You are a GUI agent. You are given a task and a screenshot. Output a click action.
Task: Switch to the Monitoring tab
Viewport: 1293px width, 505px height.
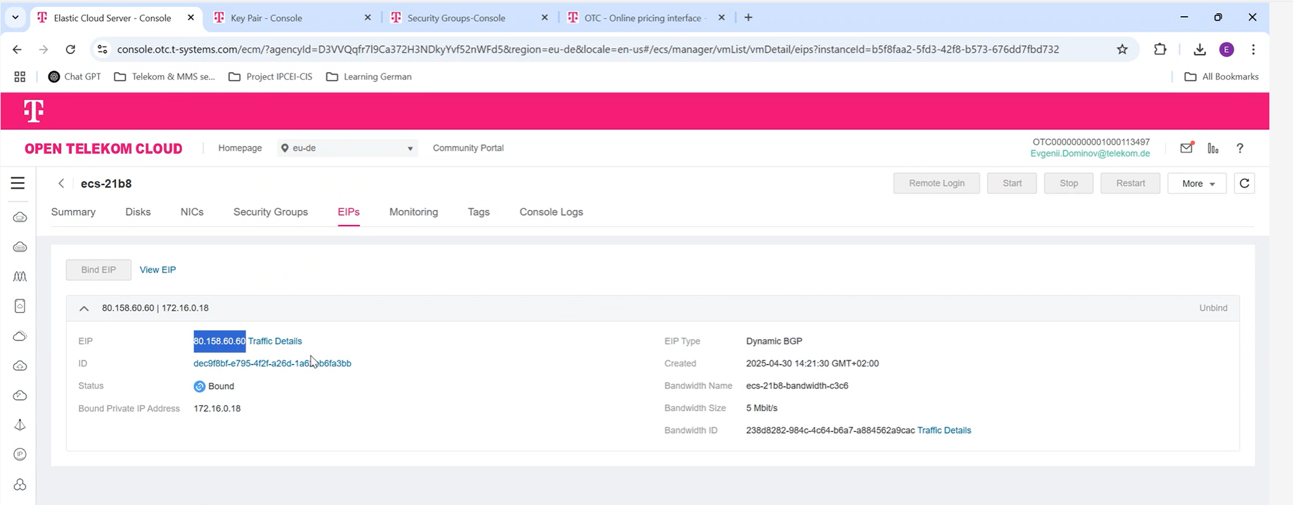click(x=413, y=212)
